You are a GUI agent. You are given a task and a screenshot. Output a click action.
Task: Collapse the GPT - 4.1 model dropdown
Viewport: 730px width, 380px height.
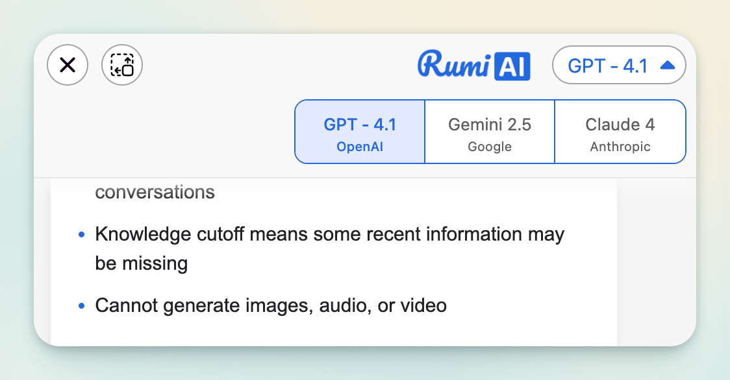click(x=619, y=65)
